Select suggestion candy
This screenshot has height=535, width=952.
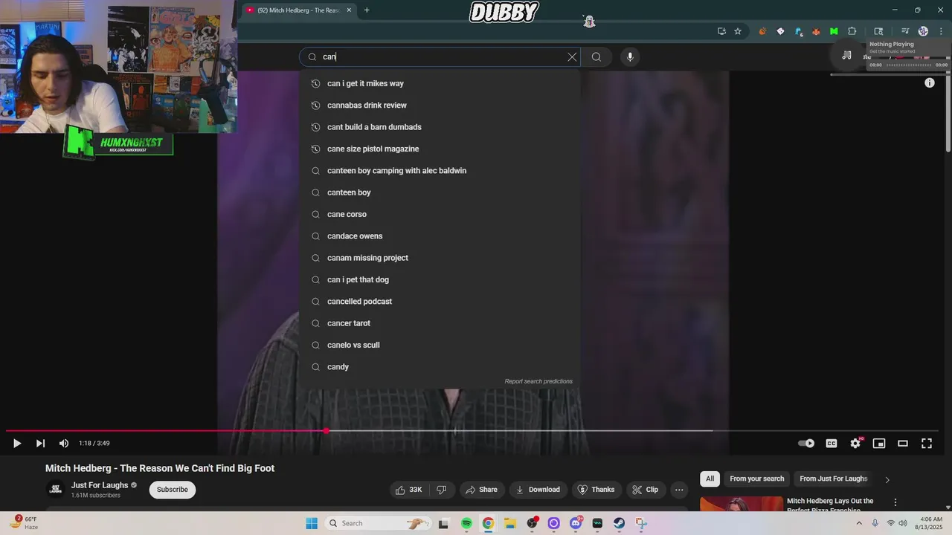(440, 367)
